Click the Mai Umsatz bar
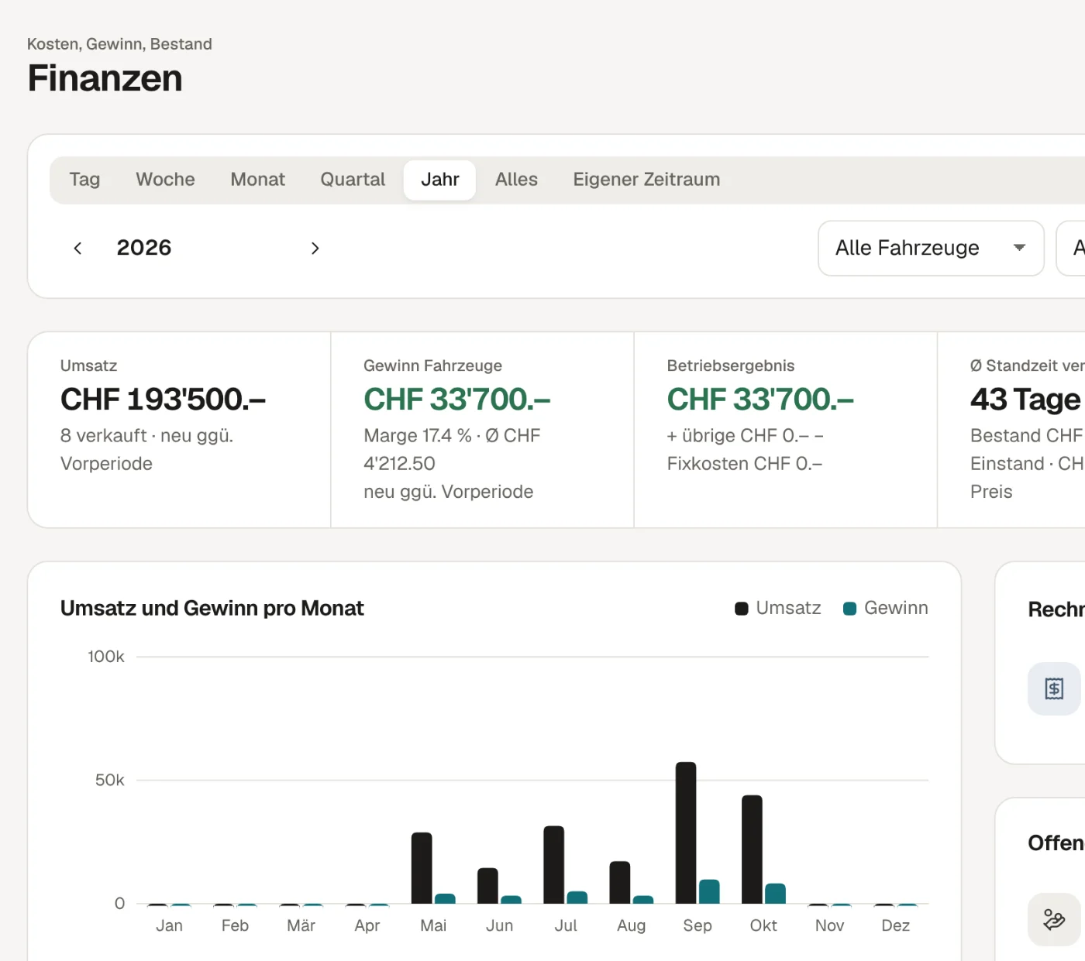 point(422,868)
